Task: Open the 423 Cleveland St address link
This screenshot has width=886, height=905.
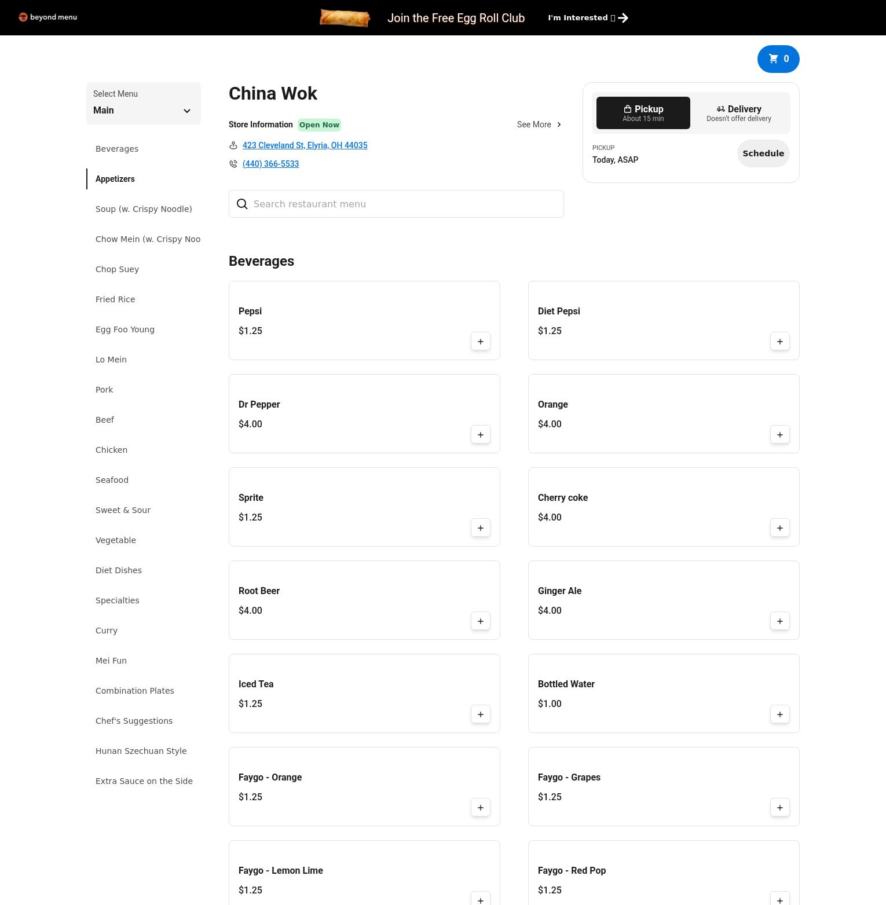Action: click(x=305, y=145)
